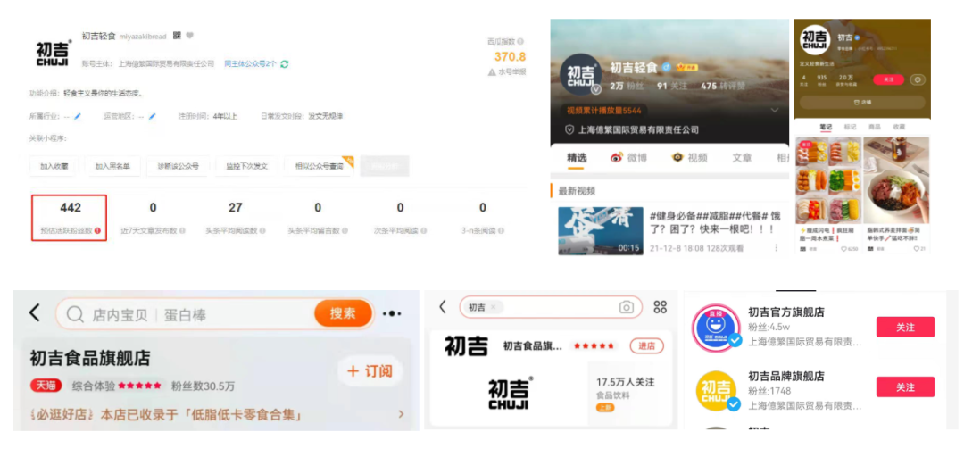The width and height of the screenshot is (964, 457).
Task: Click the round more icon beside Xiaohongshu 关注
Action: 918,80
